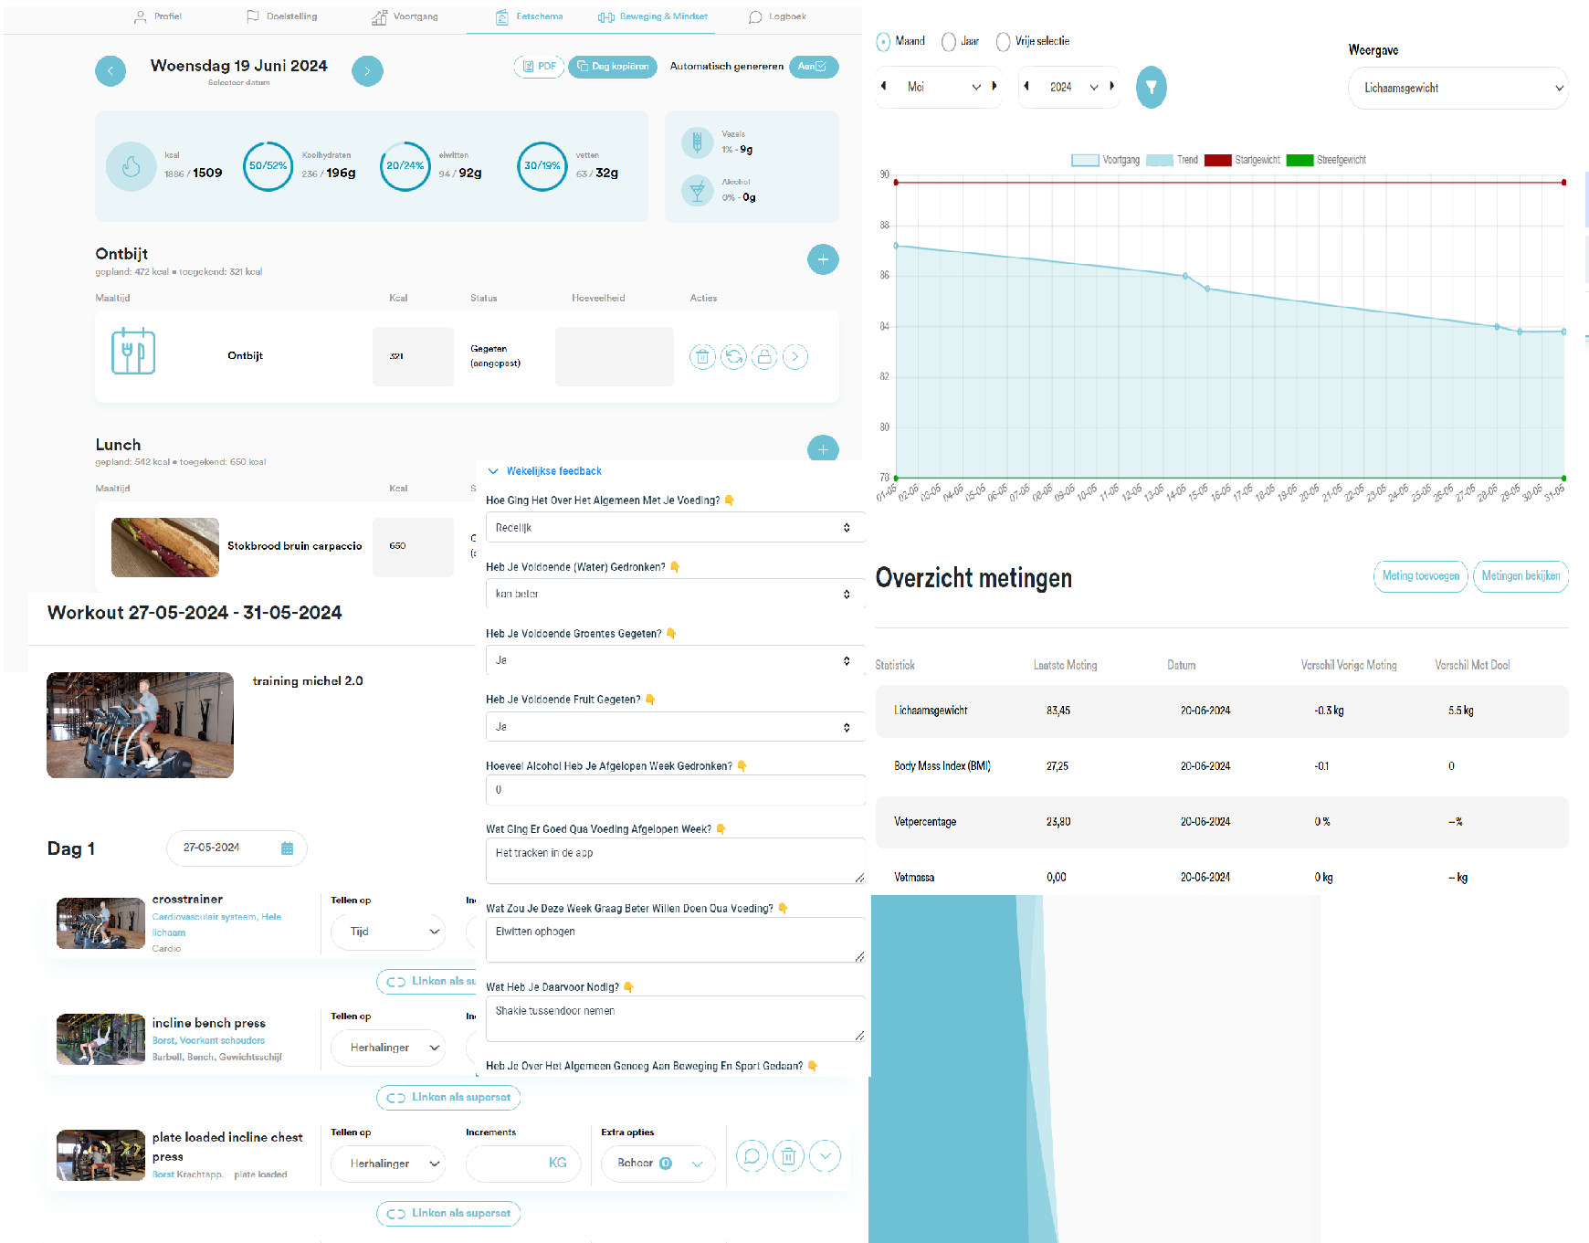Image resolution: width=1589 pixels, height=1243 pixels.
Task: Open the Dag 1 calendar date picker icon
Action: (287, 848)
